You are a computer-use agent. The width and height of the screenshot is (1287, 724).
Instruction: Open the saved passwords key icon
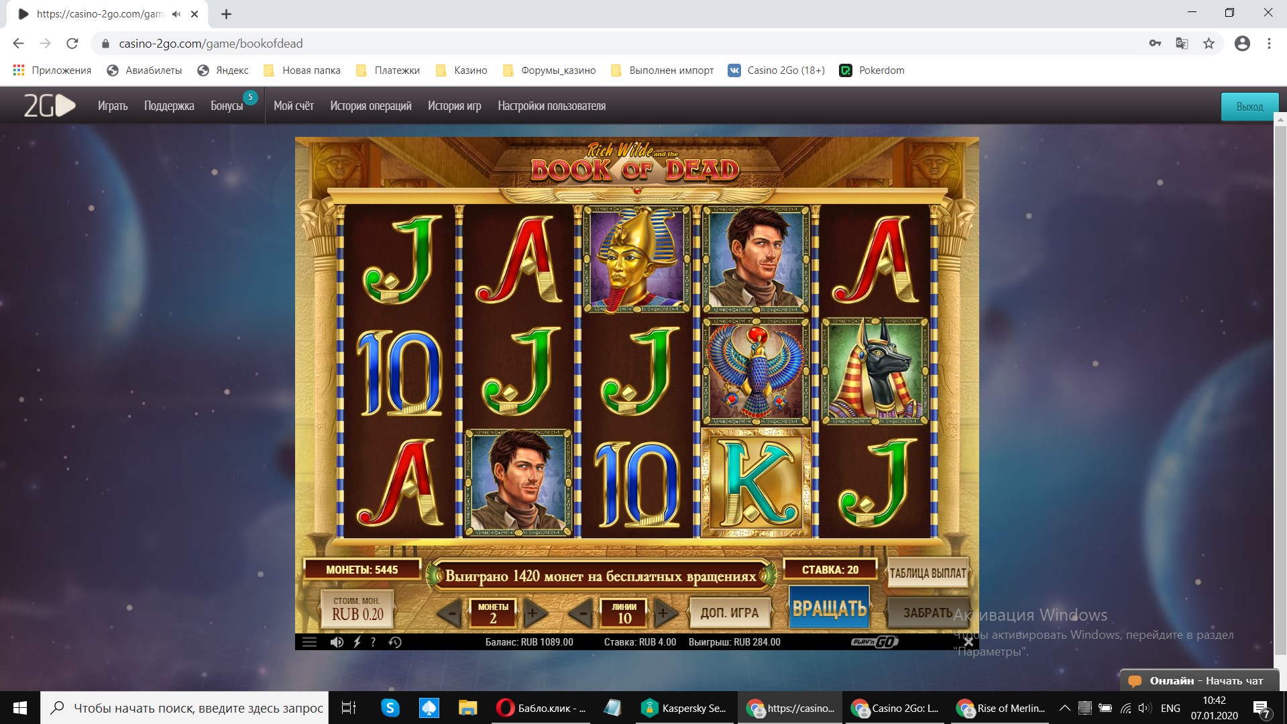tap(1155, 44)
